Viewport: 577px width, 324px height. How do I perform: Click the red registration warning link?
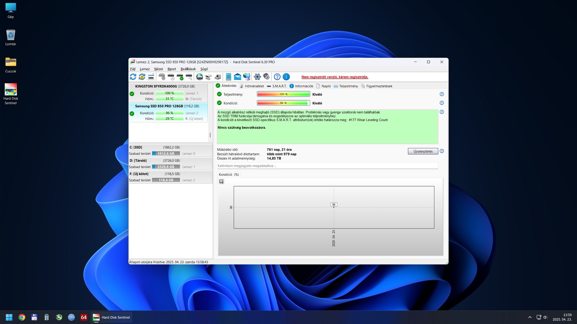tap(335, 77)
